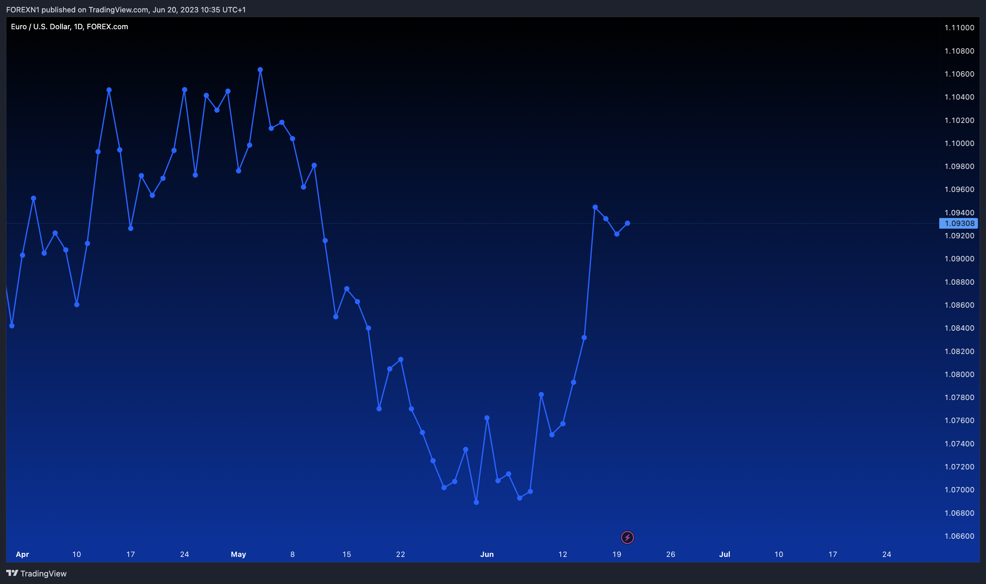Click the last data point of the line
This screenshot has height=584, width=986.
click(627, 223)
